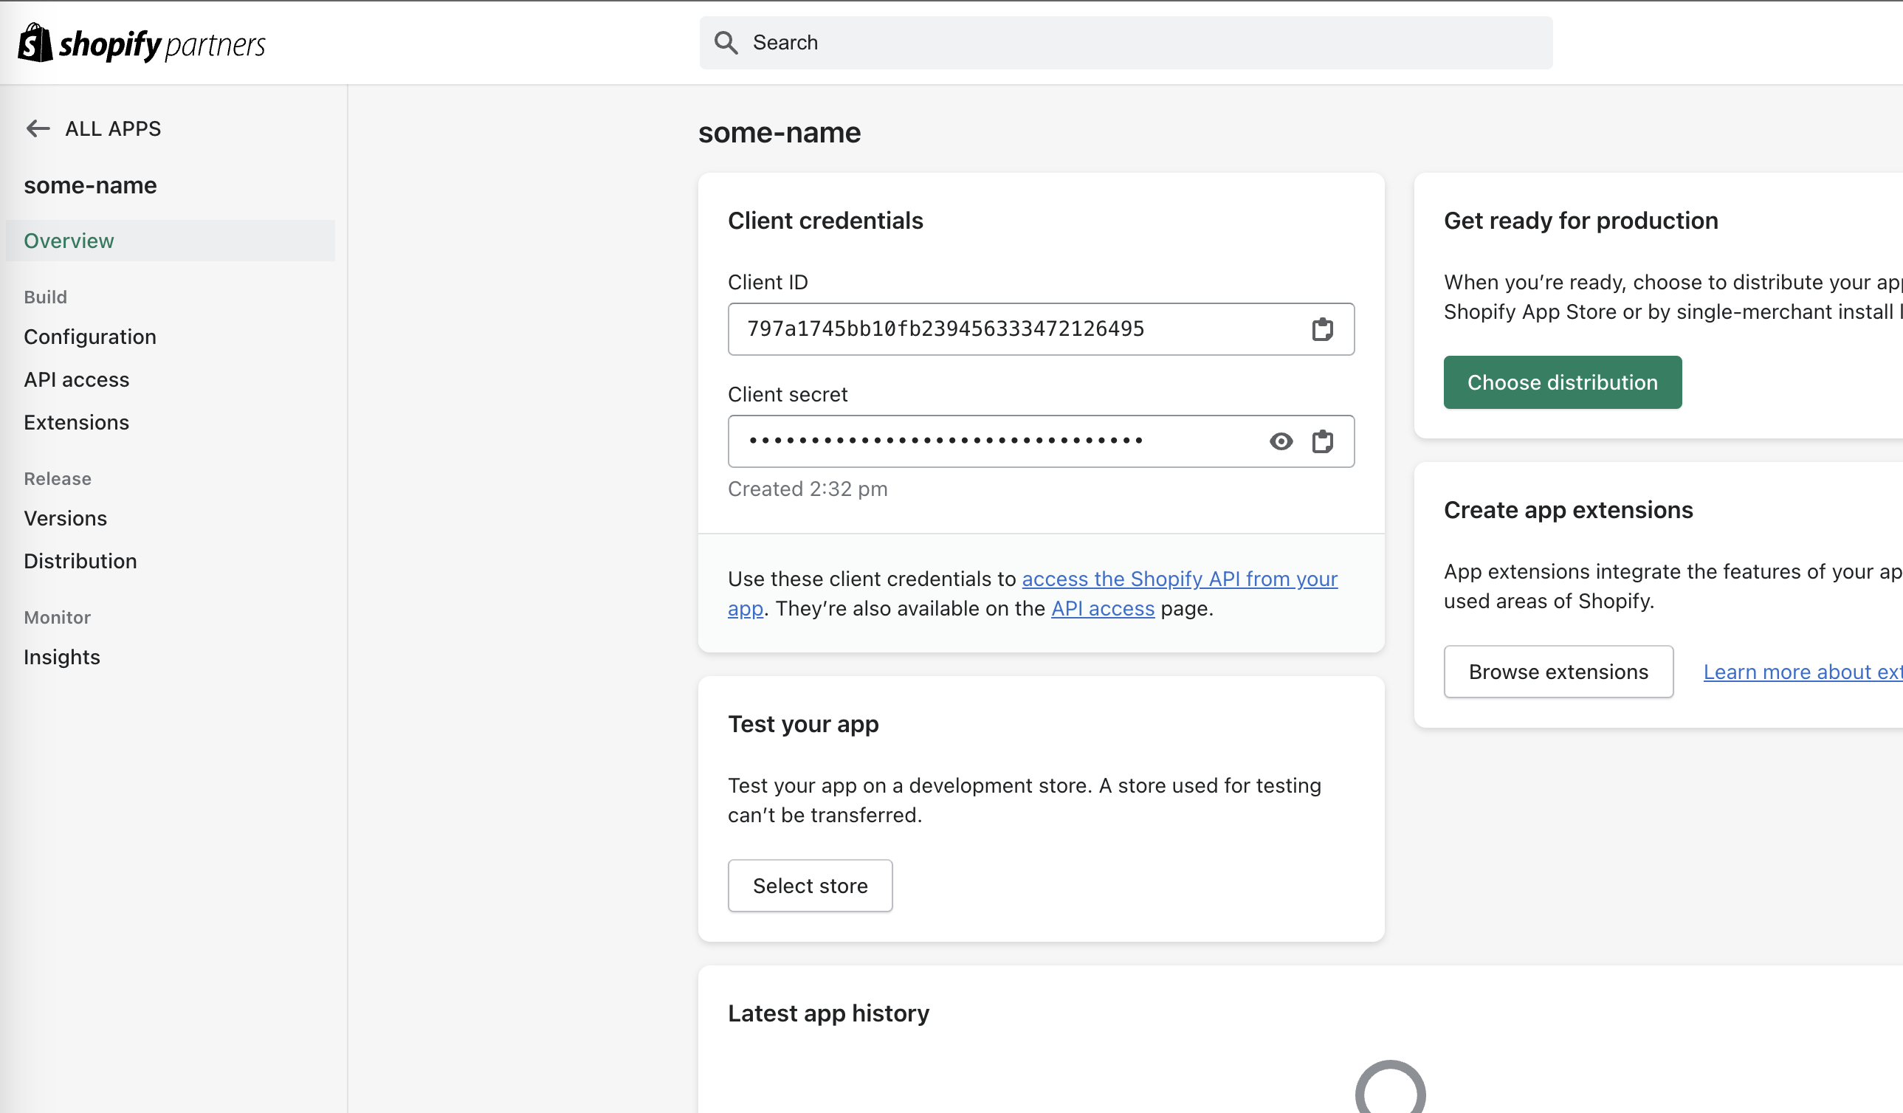
Task: Click the Learn more about extensions link
Action: 1802,672
